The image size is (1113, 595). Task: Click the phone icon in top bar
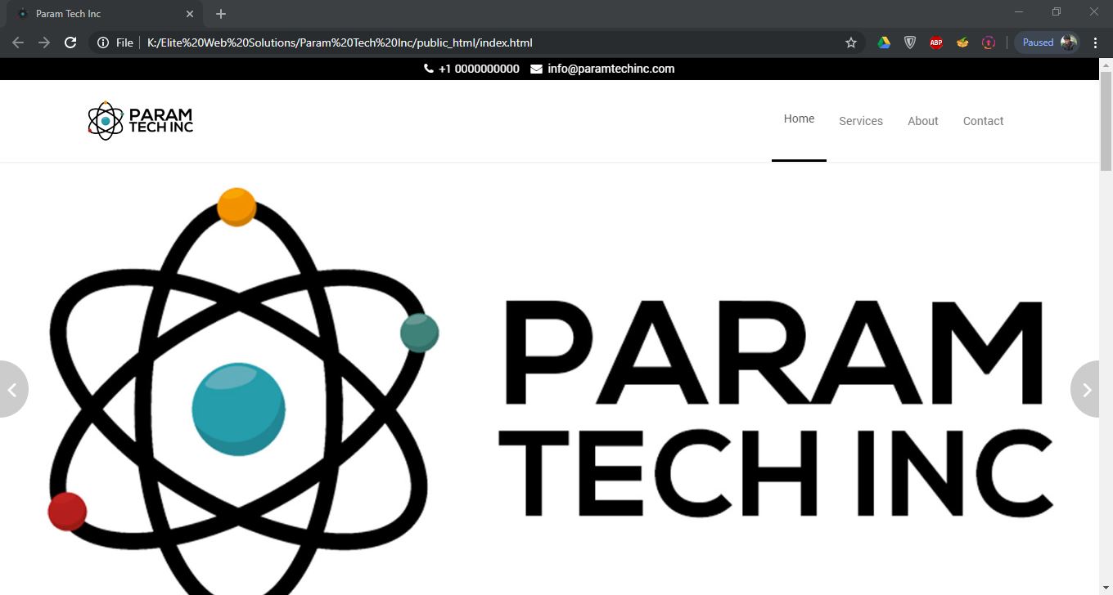point(429,69)
